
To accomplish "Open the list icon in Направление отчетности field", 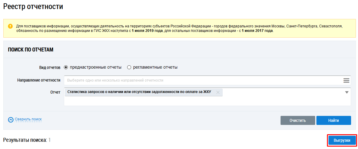I will tap(346, 80).
